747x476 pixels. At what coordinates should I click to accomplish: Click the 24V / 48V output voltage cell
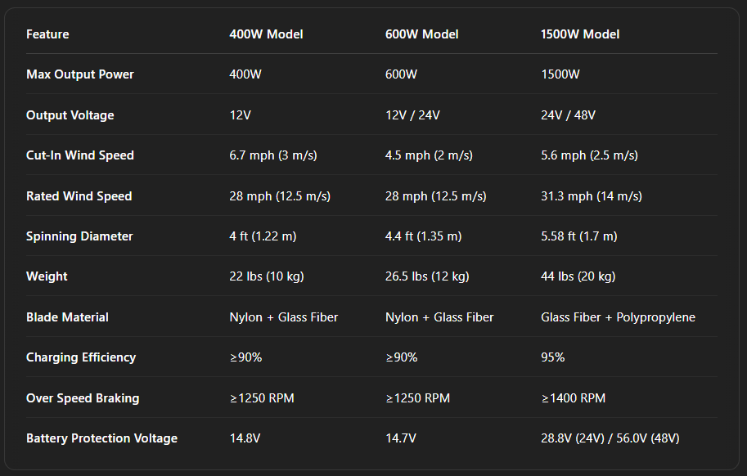pos(568,115)
